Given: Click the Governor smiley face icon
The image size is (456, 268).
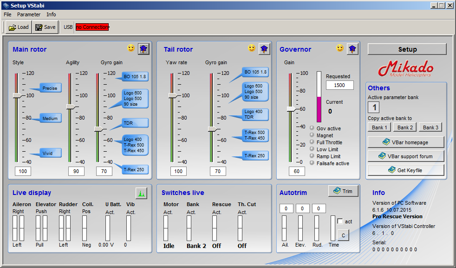Looking at the screenshot, I should pyautogui.click(x=340, y=48).
